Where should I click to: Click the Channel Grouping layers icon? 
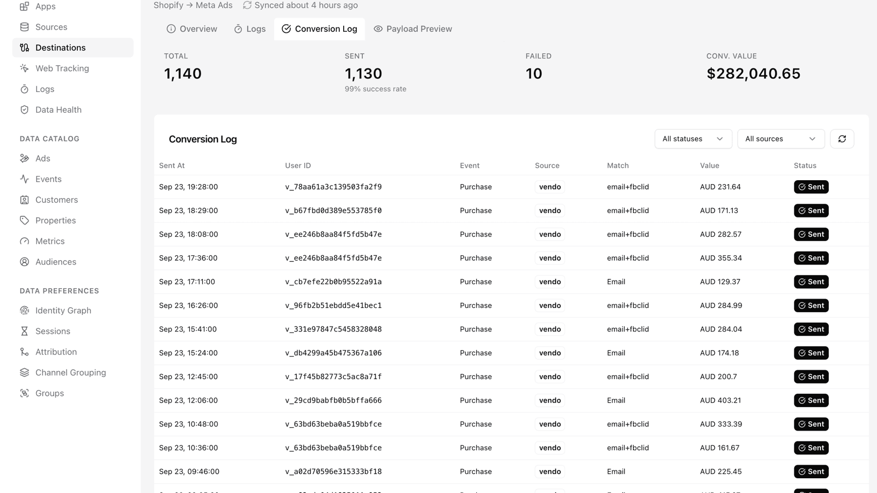[24, 372]
